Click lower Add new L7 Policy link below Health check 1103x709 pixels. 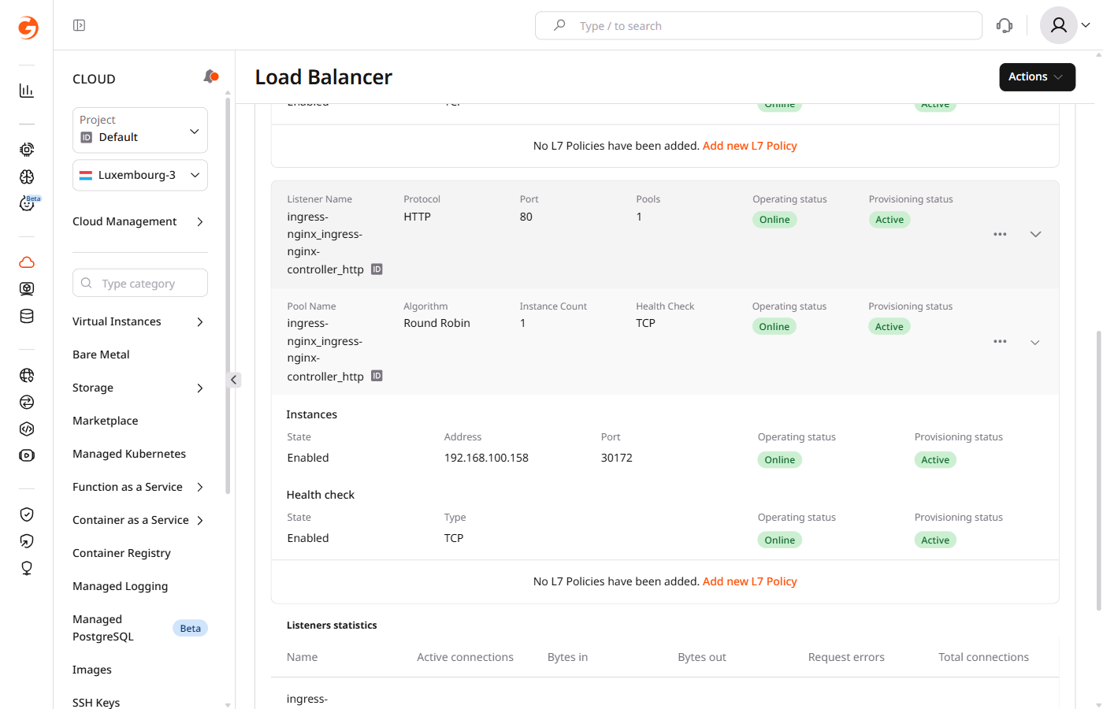tap(749, 581)
